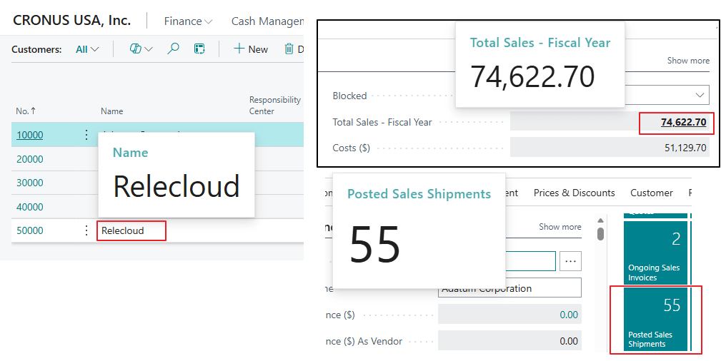Click the 74,622.70 total sales link

pyautogui.click(x=683, y=123)
